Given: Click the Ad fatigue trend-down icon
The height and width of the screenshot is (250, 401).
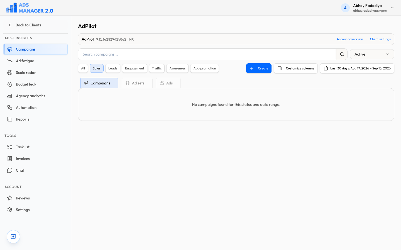Looking at the screenshot, I should (x=10, y=61).
